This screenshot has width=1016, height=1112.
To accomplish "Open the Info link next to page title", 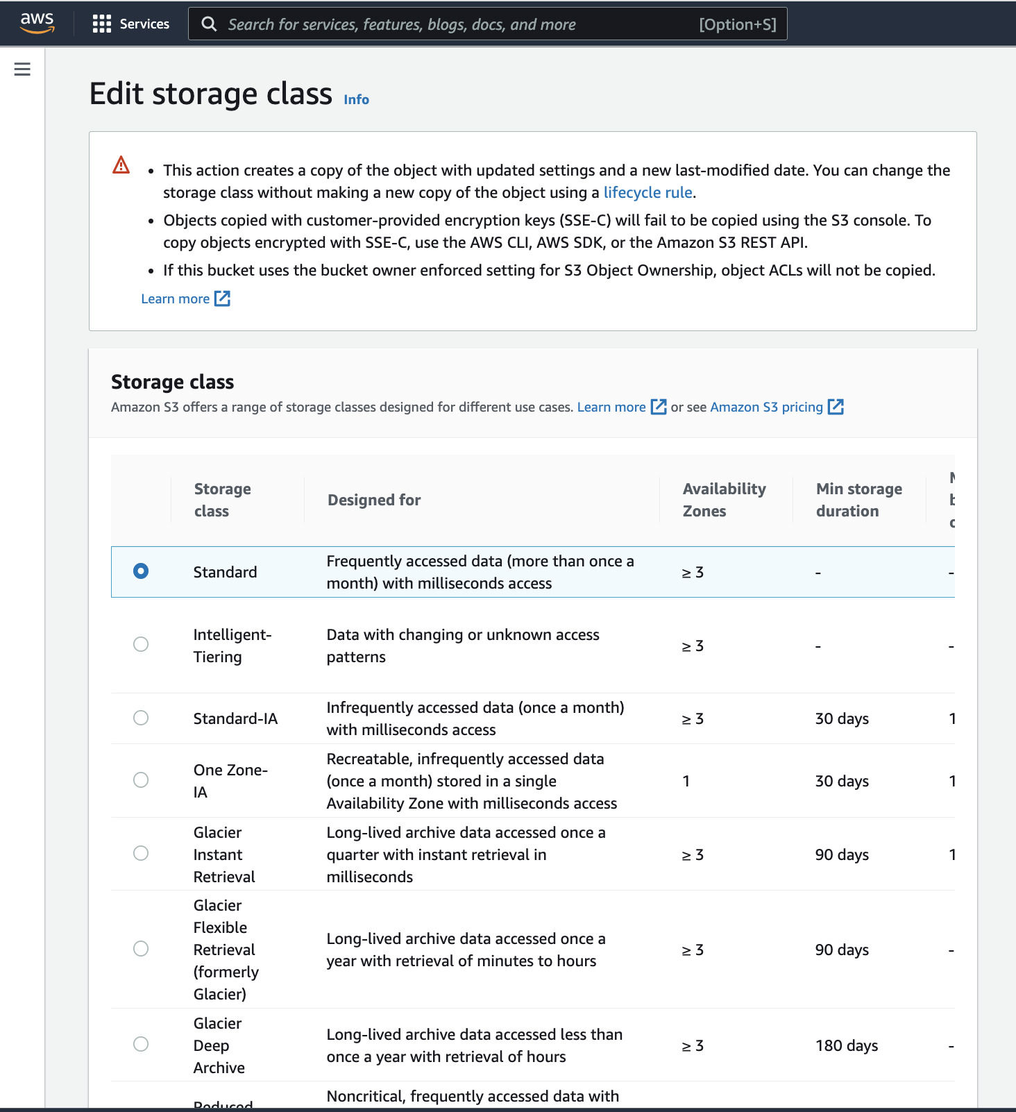I will click(357, 99).
